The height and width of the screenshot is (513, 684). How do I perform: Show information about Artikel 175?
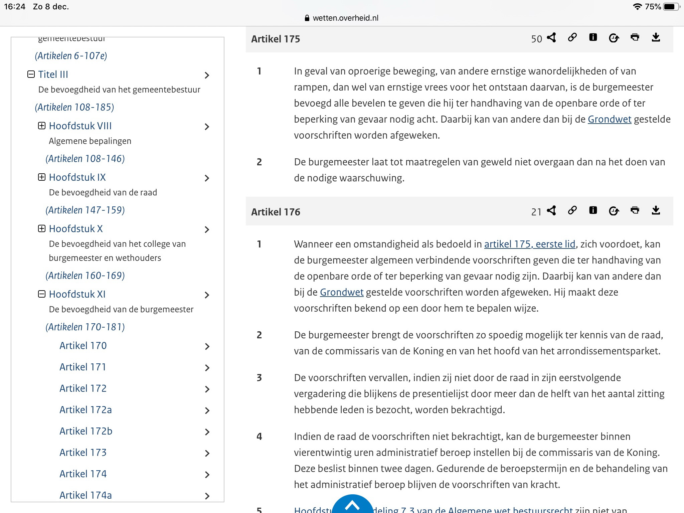593,37
